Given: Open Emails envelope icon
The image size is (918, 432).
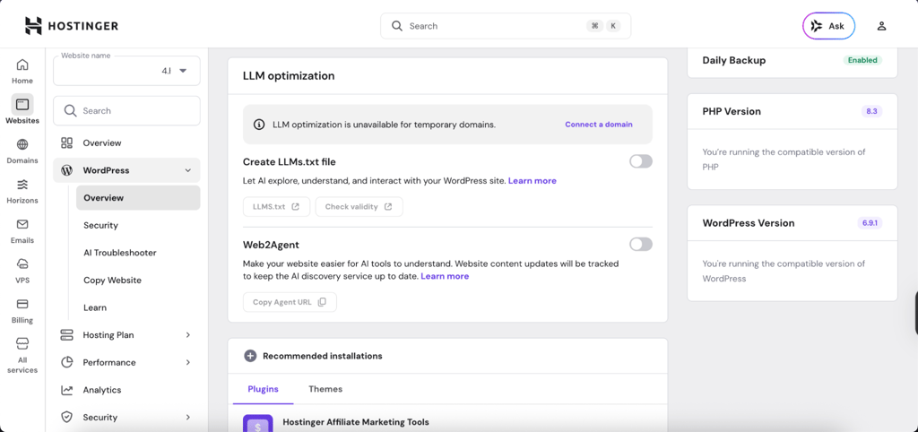Looking at the screenshot, I should tap(22, 224).
